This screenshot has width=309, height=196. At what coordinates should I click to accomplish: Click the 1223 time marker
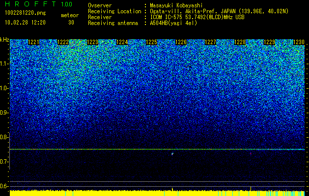coord(93,42)
